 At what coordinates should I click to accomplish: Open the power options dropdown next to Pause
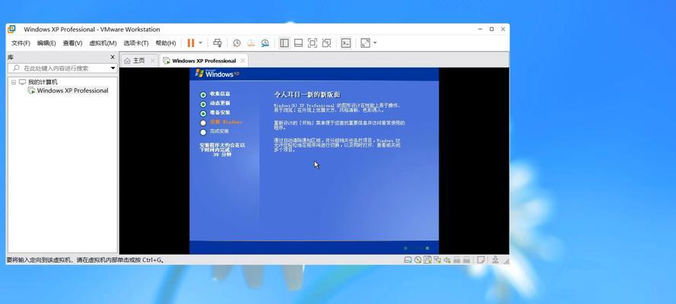tap(201, 43)
